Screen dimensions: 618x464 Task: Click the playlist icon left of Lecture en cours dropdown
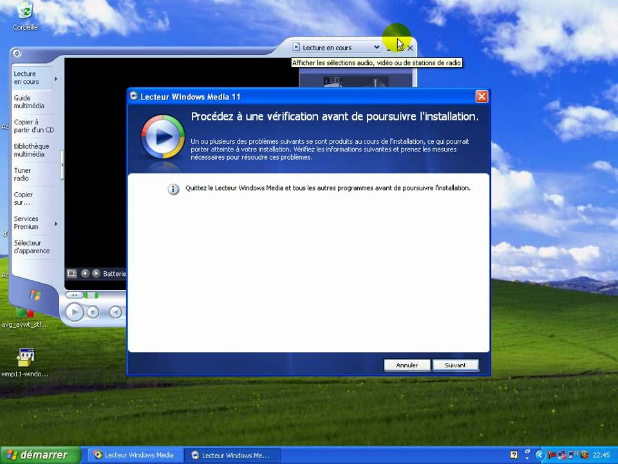(296, 47)
